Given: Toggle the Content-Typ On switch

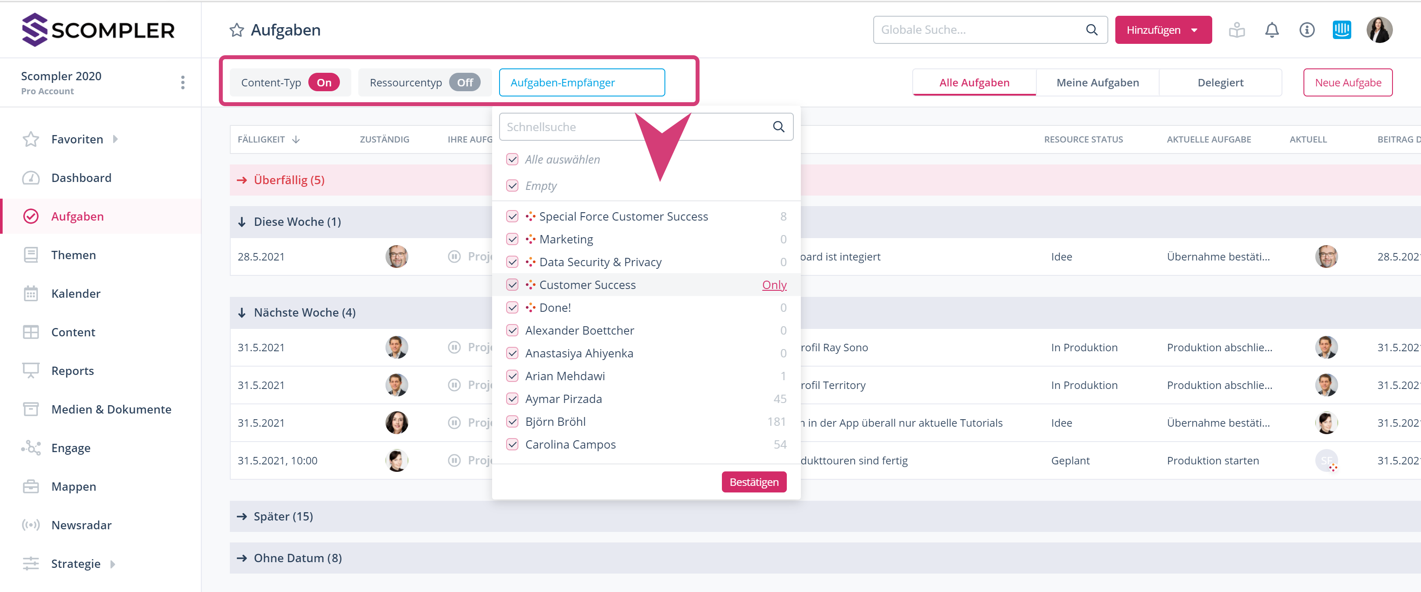Looking at the screenshot, I should (x=324, y=83).
